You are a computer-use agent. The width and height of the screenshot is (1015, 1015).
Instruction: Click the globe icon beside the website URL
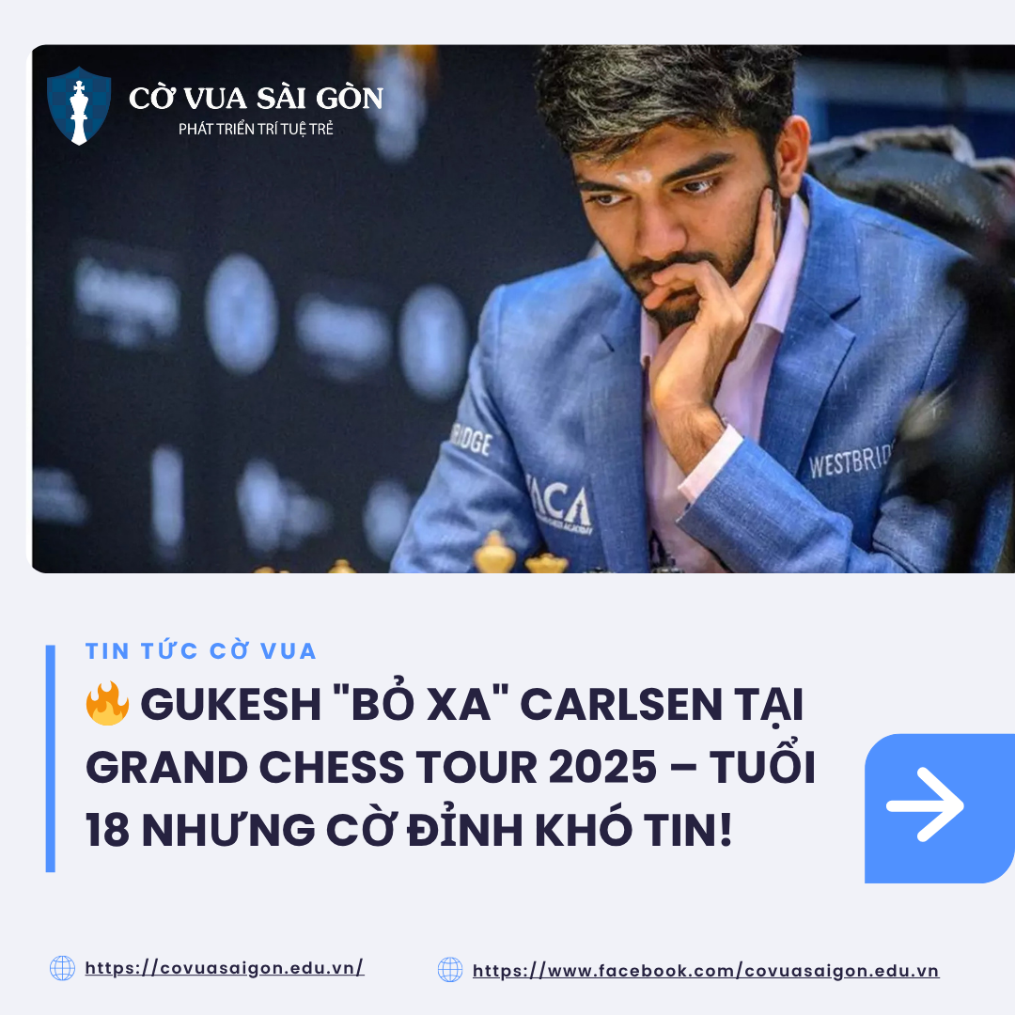coord(63,968)
